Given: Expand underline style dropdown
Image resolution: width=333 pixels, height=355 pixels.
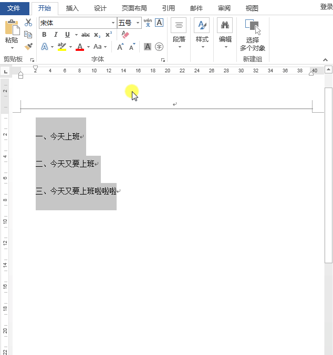Looking at the screenshot, I should click(76, 35).
